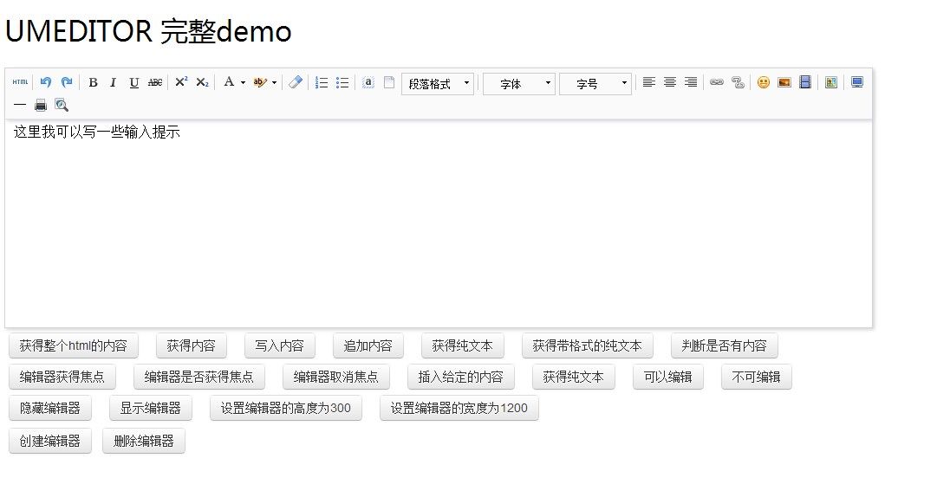Click the 编辑器是否获得焦点 button

pyautogui.click(x=198, y=378)
